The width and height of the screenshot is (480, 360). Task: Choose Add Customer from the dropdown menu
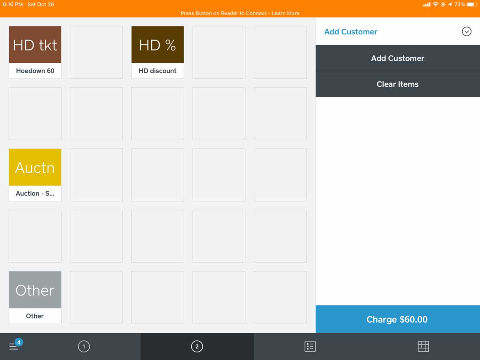click(x=398, y=58)
